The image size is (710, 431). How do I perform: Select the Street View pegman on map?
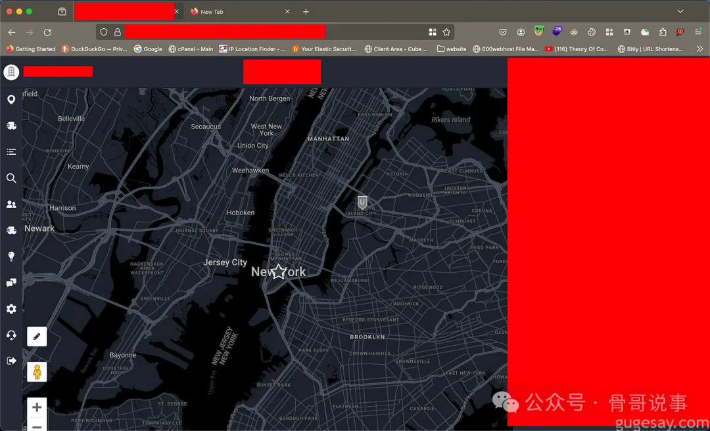[37, 372]
